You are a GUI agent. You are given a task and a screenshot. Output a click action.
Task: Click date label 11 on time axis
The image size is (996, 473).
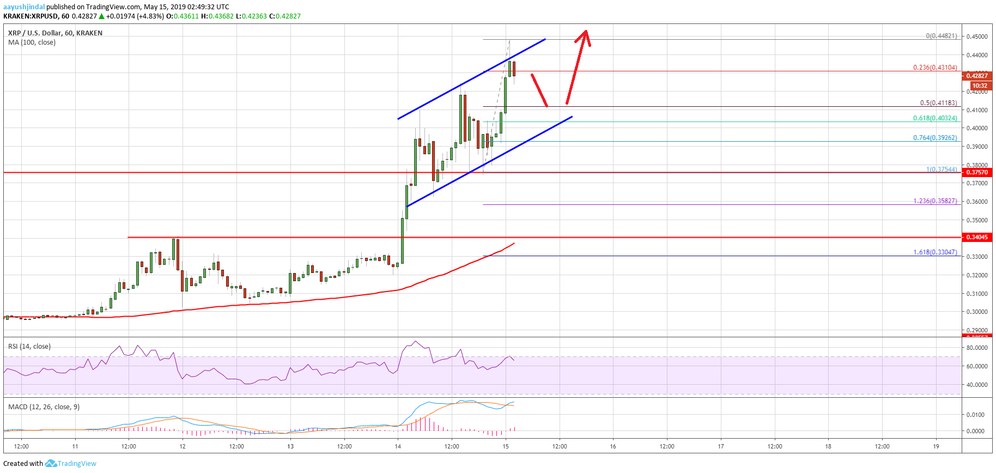(75, 446)
